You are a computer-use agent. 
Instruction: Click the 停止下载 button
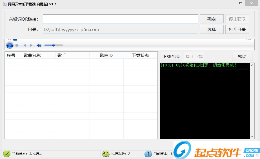click(x=194, y=56)
